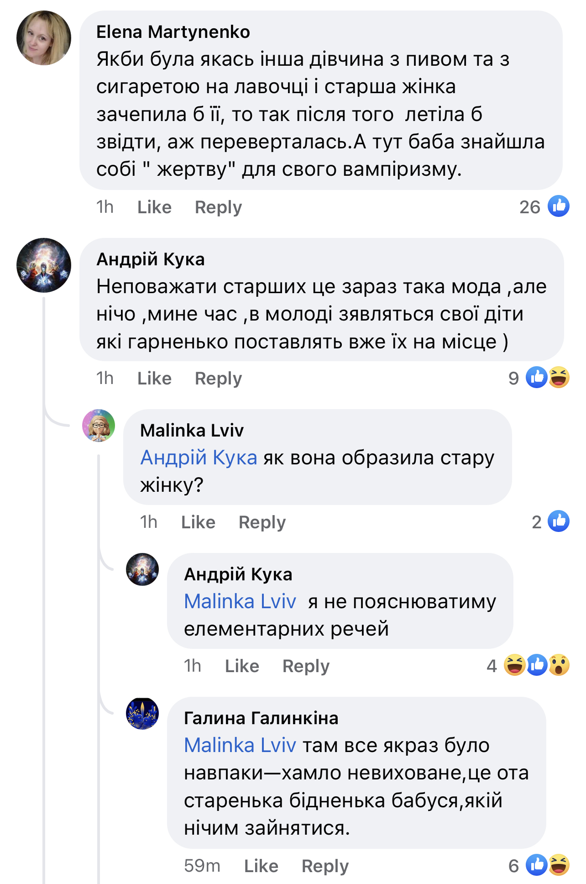Click the laughing emoji on Галина Галинкіна's reply
This screenshot has width=586, height=884.
pos(559,865)
